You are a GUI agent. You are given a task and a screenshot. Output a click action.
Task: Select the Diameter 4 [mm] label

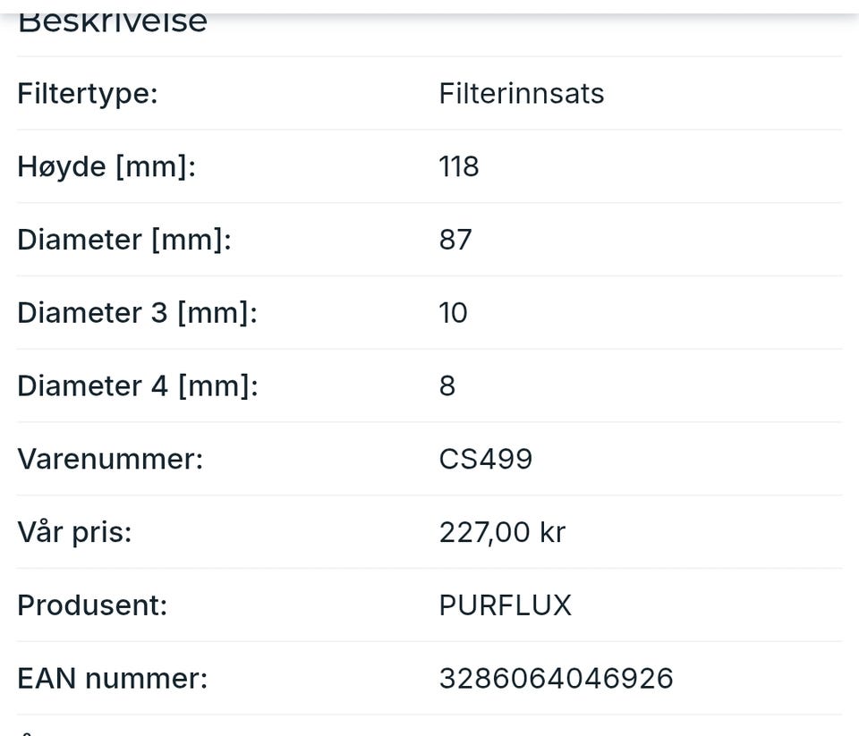(138, 386)
